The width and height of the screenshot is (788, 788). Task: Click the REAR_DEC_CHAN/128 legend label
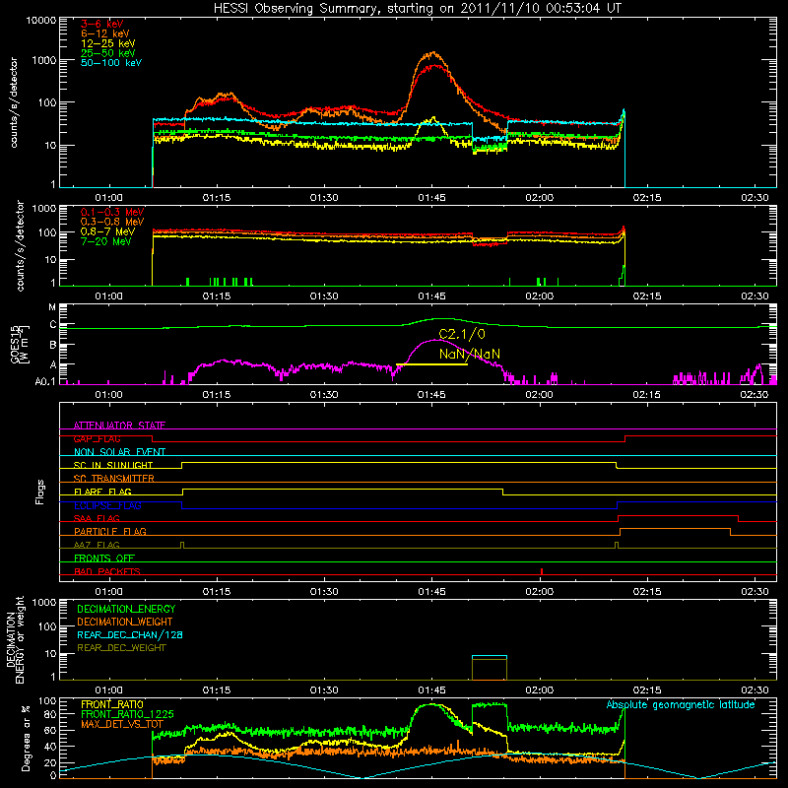click(x=130, y=635)
